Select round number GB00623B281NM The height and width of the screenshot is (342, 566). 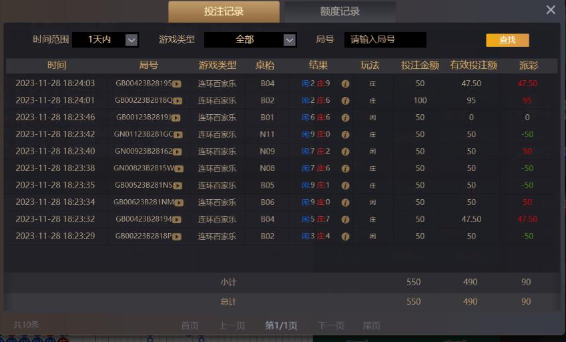(144, 202)
